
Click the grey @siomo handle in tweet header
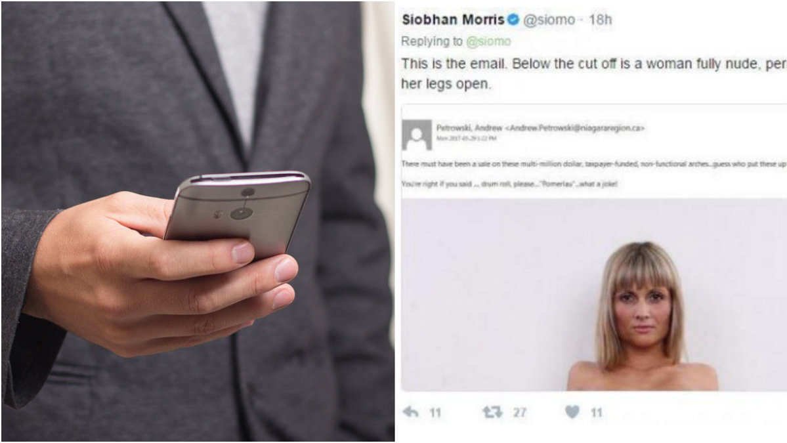coord(549,20)
